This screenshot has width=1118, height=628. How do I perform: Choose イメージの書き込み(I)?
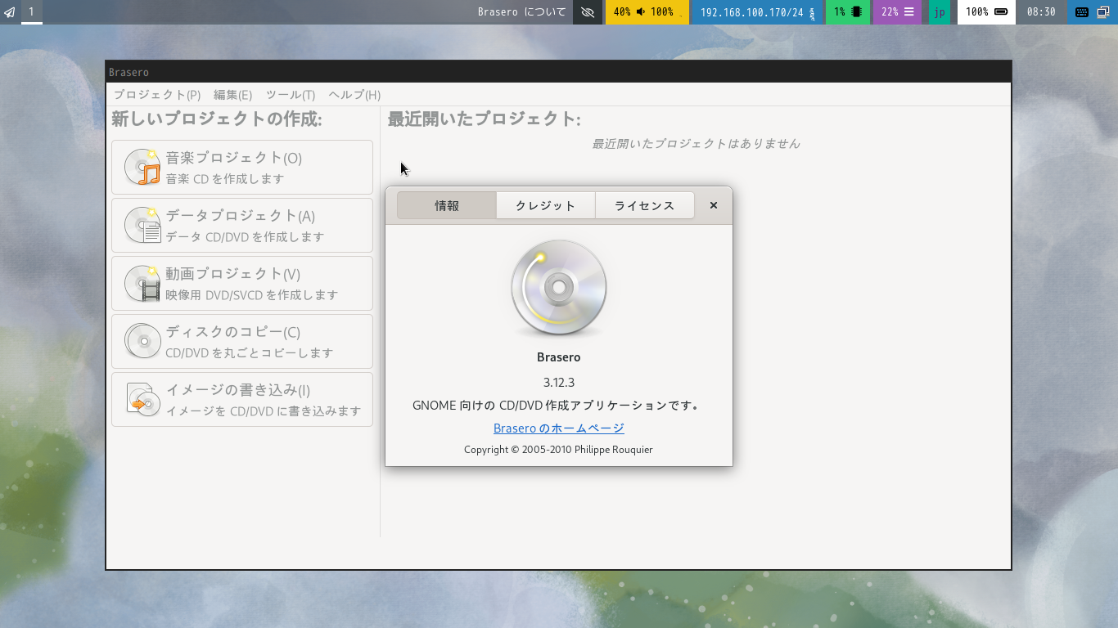coord(242,400)
